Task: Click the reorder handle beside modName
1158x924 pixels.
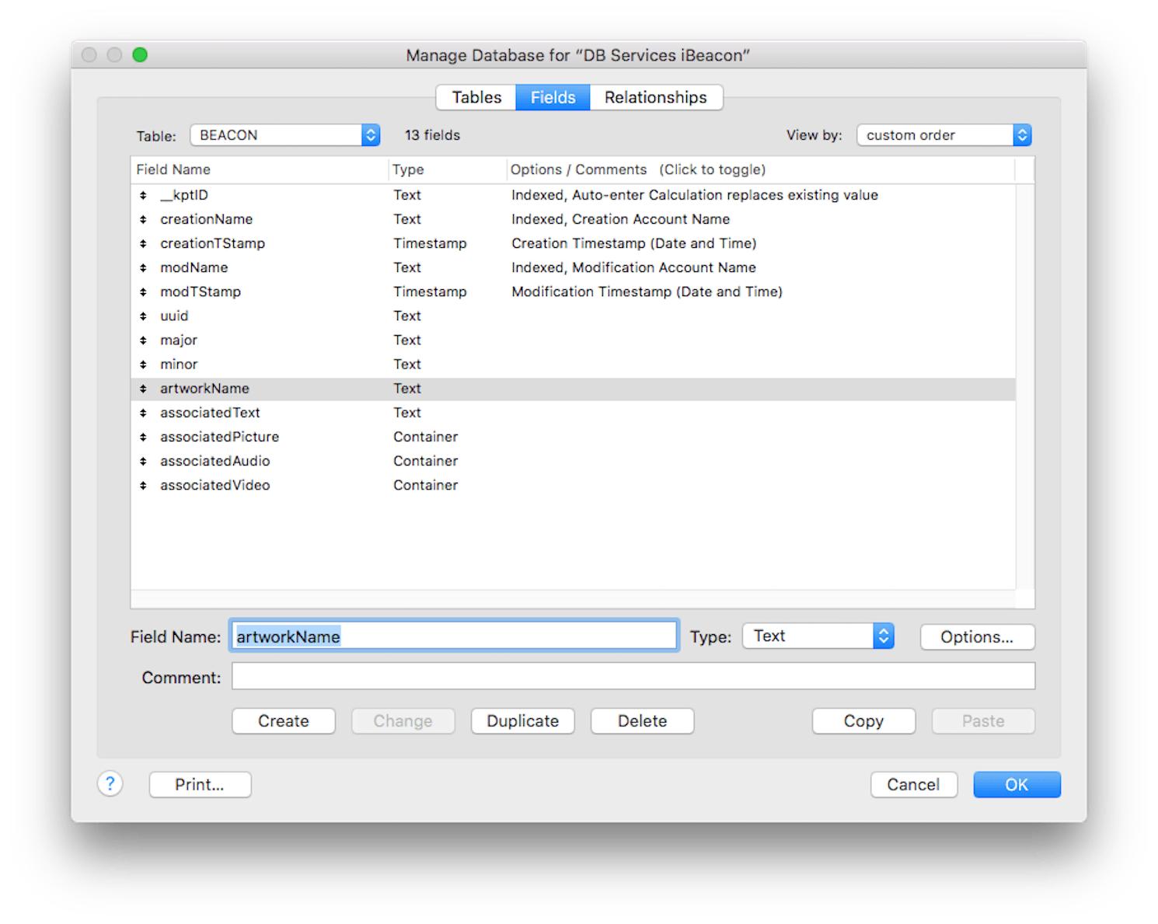Action: click(143, 267)
